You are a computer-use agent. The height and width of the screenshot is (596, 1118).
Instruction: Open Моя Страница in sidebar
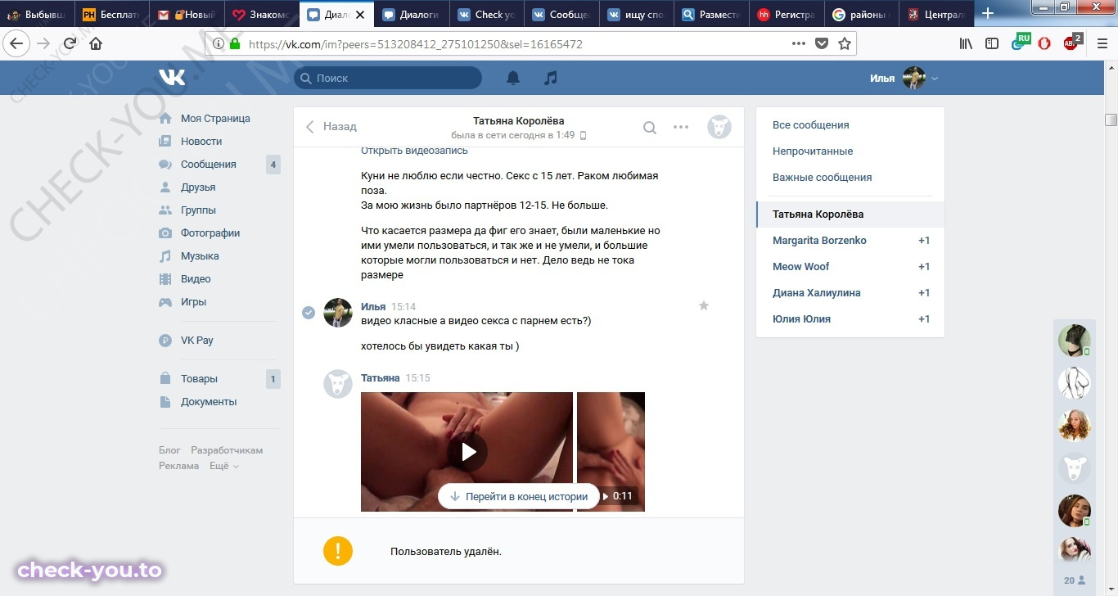click(x=215, y=119)
